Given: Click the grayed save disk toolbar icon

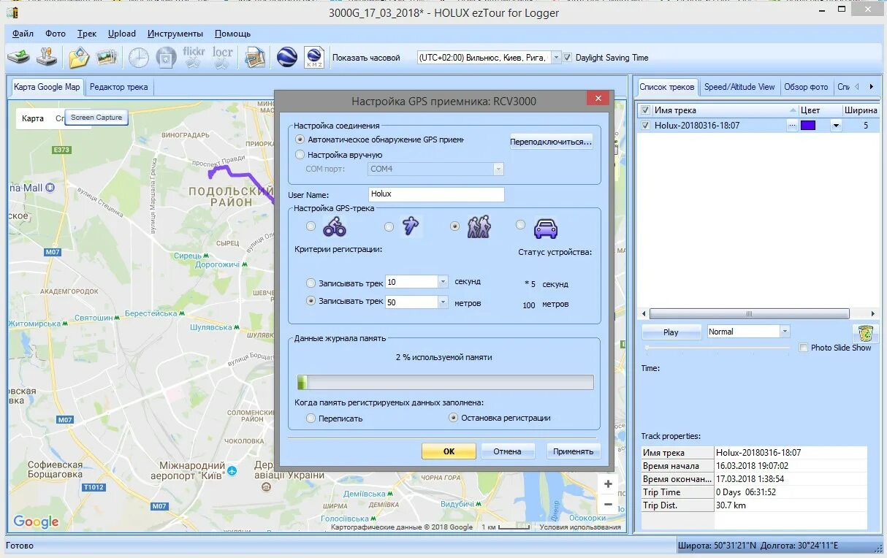Looking at the screenshot, I should pyautogui.click(x=166, y=58).
